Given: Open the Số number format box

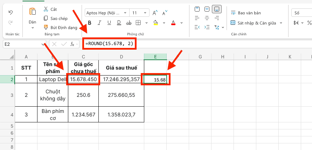Looking at the screenshot, I should (x=301, y=13).
